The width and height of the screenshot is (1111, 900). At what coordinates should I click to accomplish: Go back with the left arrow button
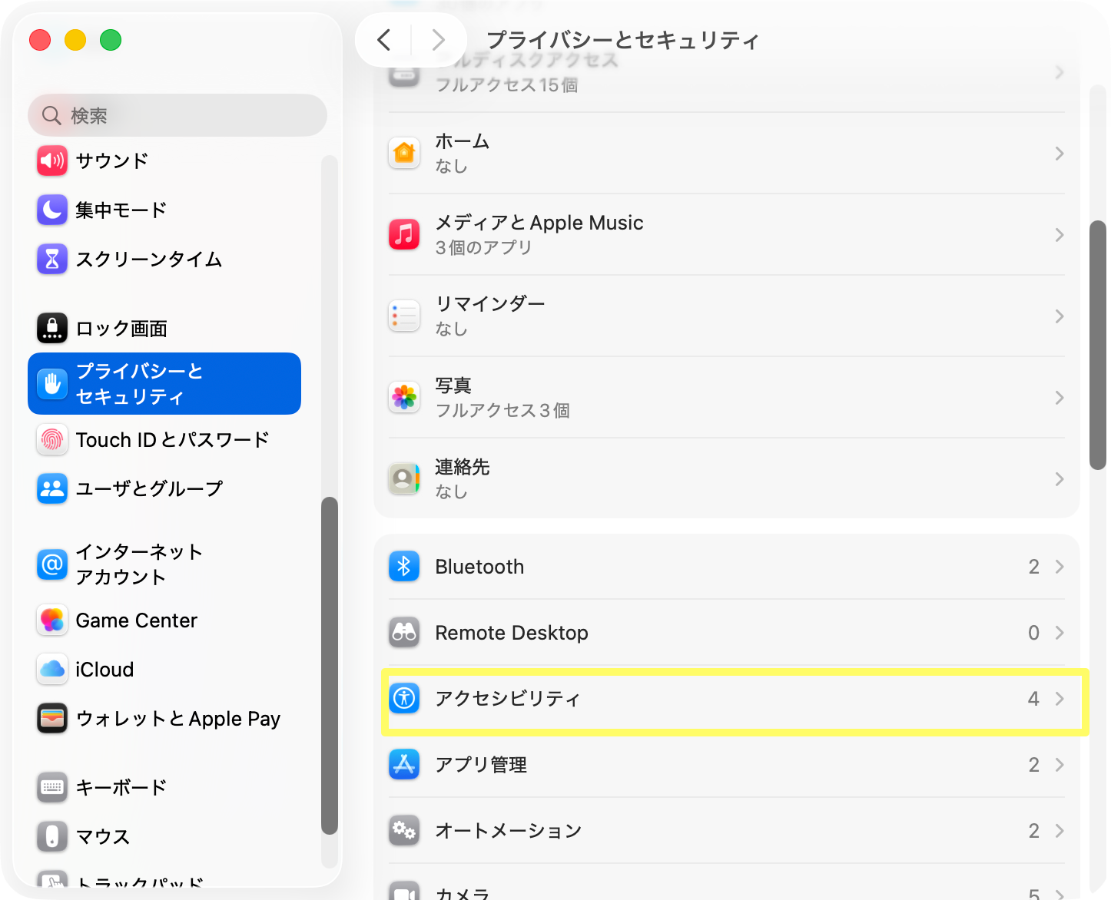[384, 39]
